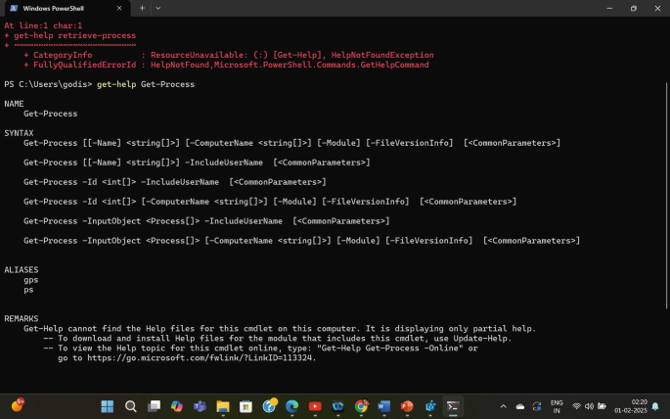670x419 pixels.
Task: Open File Explorer from taskbar
Action: (223, 406)
